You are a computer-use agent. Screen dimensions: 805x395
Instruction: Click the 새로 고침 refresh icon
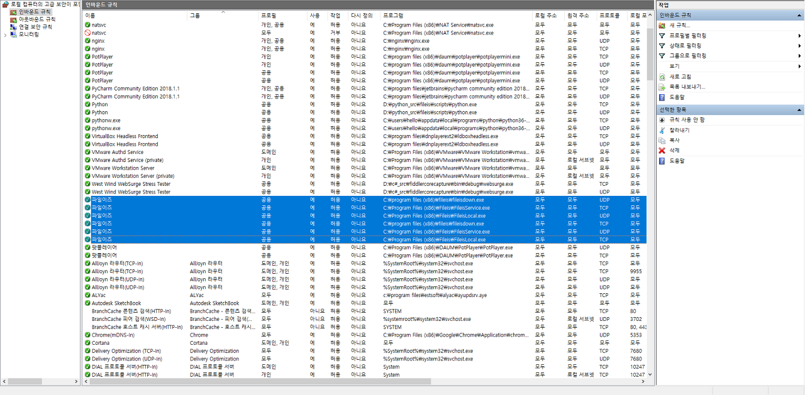(x=662, y=77)
